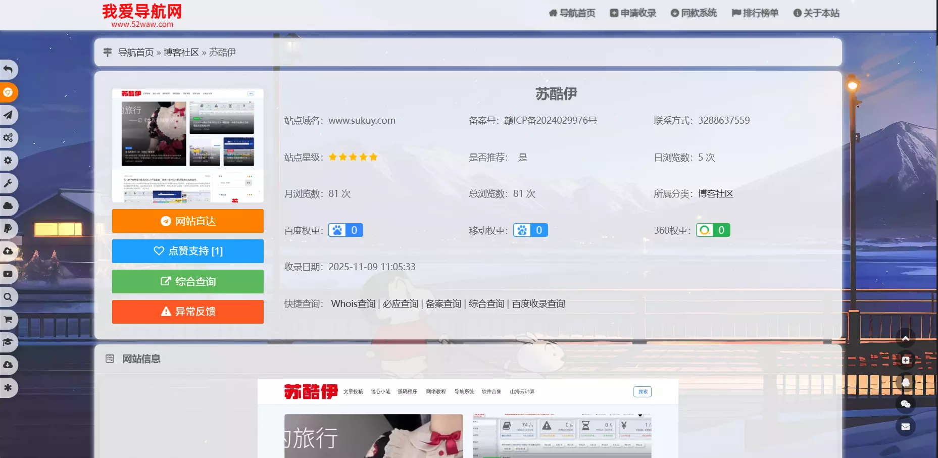Open the graduation cap icon in sidebar
Viewport: 938px width, 458px height.
9,342
